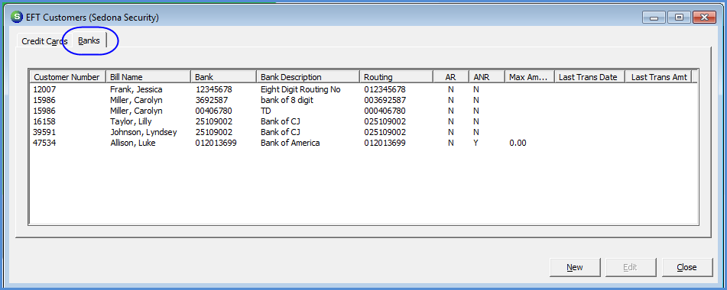Click the ANR column header
The width and height of the screenshot is (727, 290).
[486, 77]
